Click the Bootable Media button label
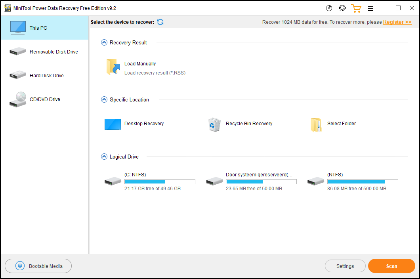 pos(46,266)
